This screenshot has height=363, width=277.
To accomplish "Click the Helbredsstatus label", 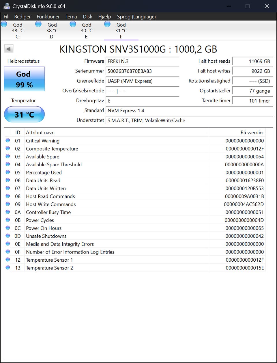I will (x=24, y=61).
